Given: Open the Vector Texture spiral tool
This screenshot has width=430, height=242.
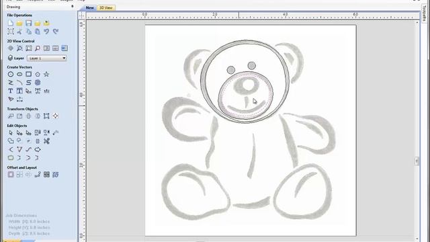Looking at the screenshot, I should point(38,82).
